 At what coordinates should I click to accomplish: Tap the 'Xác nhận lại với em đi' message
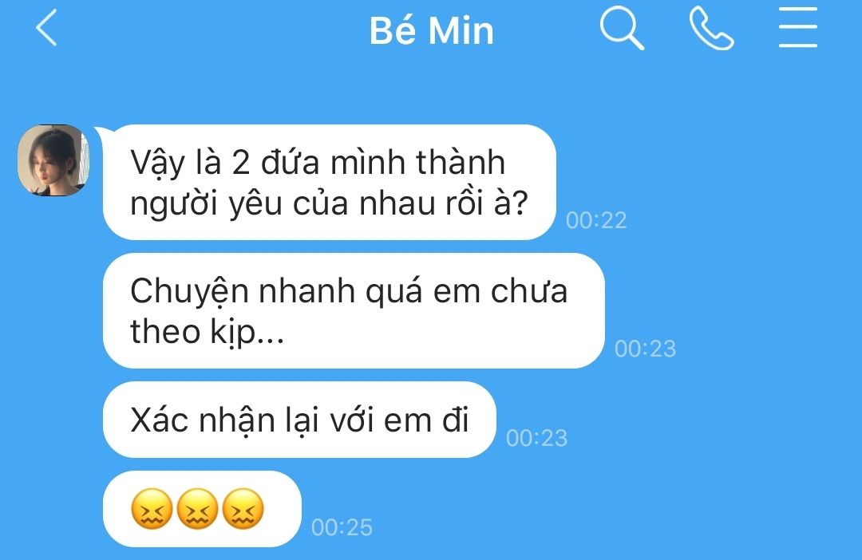click(x=299, y=420)
